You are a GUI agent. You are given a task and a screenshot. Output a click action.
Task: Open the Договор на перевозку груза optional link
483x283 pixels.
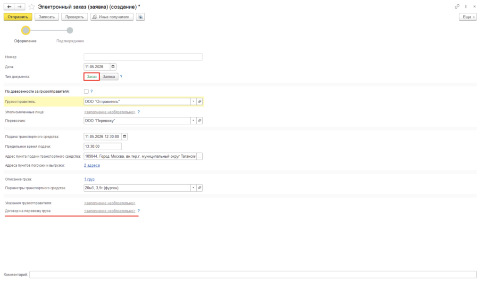[x=109, y=211]
